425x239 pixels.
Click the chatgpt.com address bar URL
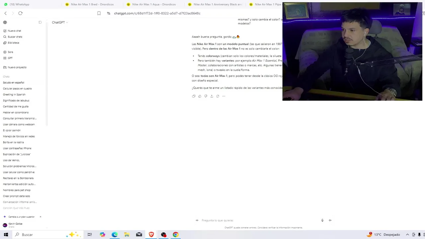[157, 13]
